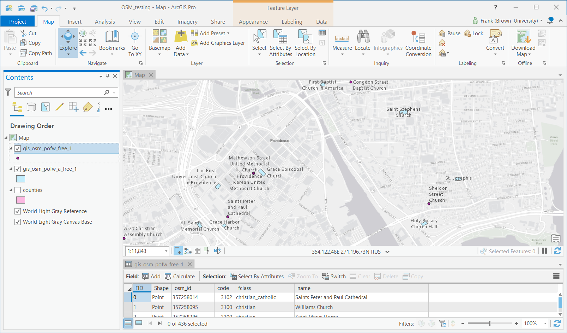Click the pink counties layer symbol swatch
The image size is (567, 333).
20,200
